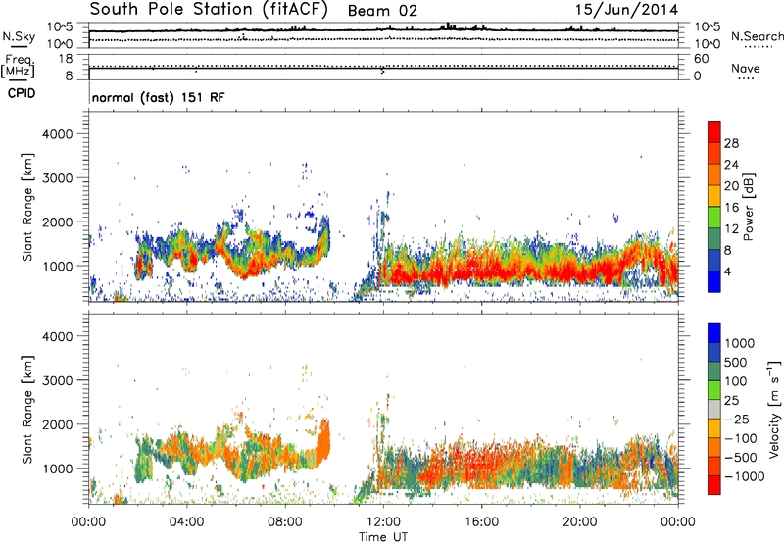Click the CPID label
784x543 pixels.
22,93
